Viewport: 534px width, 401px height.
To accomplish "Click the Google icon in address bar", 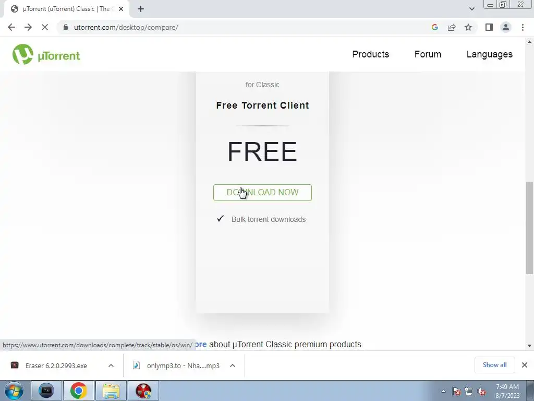I will point(434,27).
